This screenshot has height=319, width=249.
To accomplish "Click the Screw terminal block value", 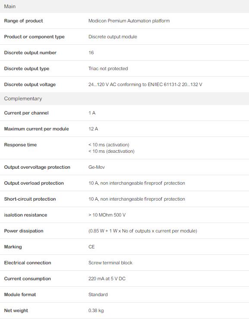I will (x=110, y=263).
